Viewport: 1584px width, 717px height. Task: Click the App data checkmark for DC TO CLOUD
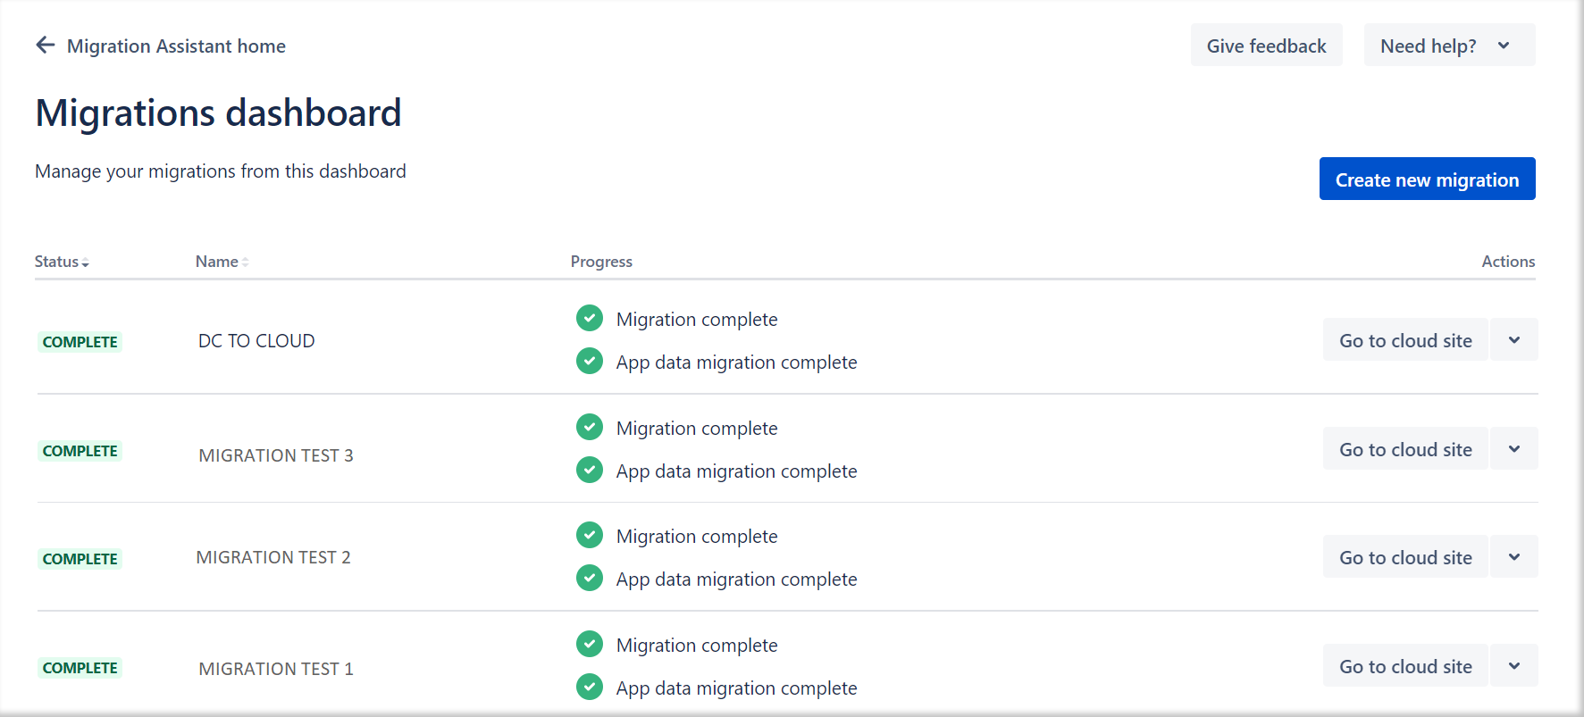point(590,361)
